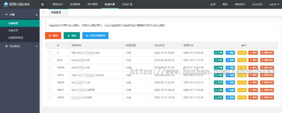Open 管理首页 in top navigation
Image resolution: width=282 pixels, height=113 pixels.
pyautogui.click(x=58, y=4)
